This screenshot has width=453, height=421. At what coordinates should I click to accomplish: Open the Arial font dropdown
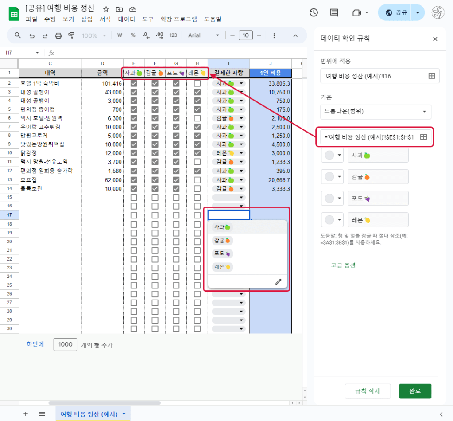coord(204,35)
